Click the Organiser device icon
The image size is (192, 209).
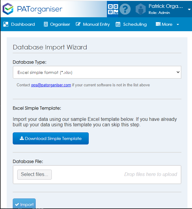pyautogui.click(x=46, y=24)
